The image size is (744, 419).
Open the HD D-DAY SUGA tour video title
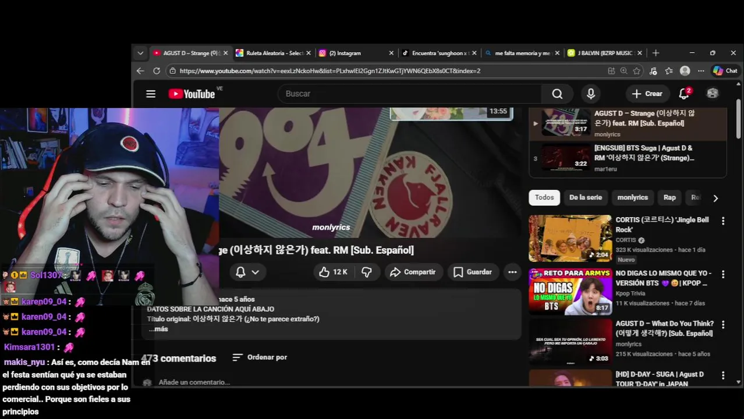[659, 379]
